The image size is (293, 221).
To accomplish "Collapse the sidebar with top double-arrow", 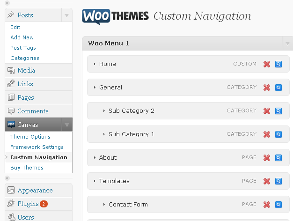I will coord(7,3).
